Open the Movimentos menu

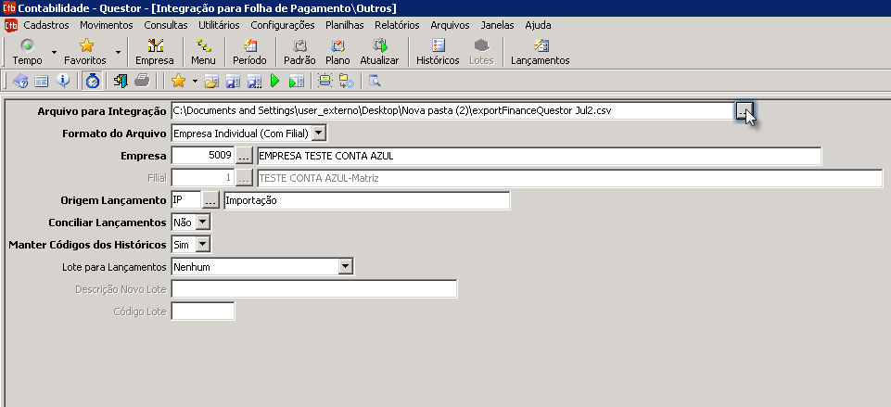107,25
